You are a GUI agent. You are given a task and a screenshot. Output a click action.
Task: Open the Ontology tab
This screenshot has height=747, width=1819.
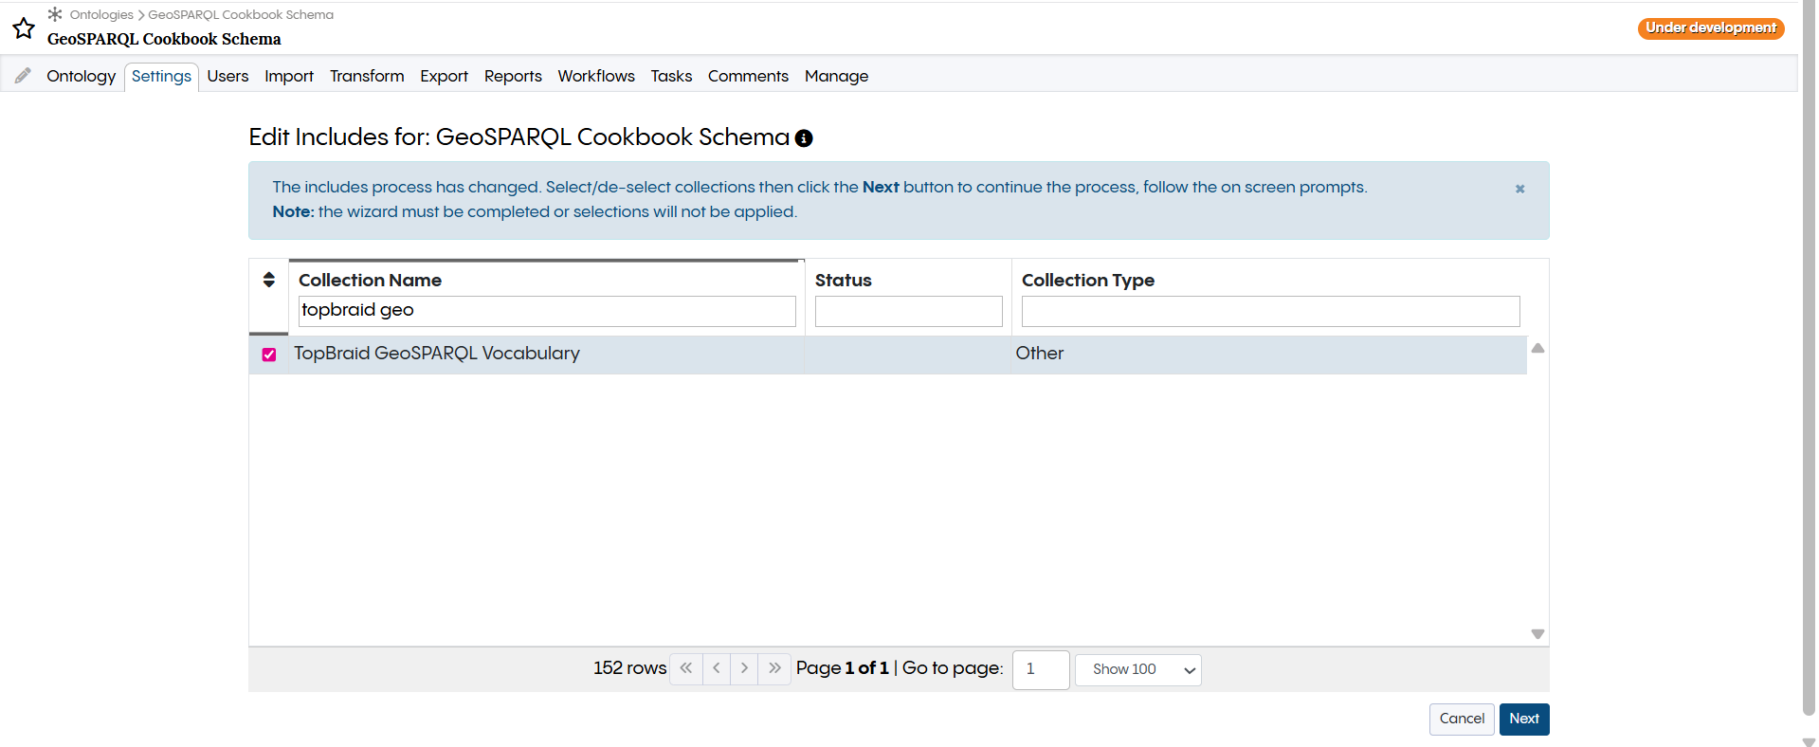tap(81, 77)
